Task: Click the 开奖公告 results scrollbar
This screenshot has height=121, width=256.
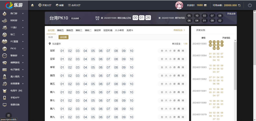Action: (235, 66)
